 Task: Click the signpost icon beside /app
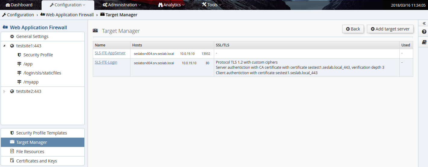[19, 64]
